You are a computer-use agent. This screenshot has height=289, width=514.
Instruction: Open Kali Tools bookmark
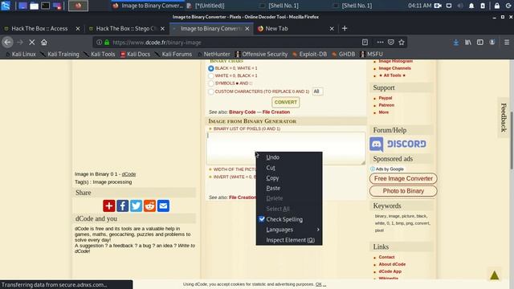pyautogui.click(x=100, y=54)
